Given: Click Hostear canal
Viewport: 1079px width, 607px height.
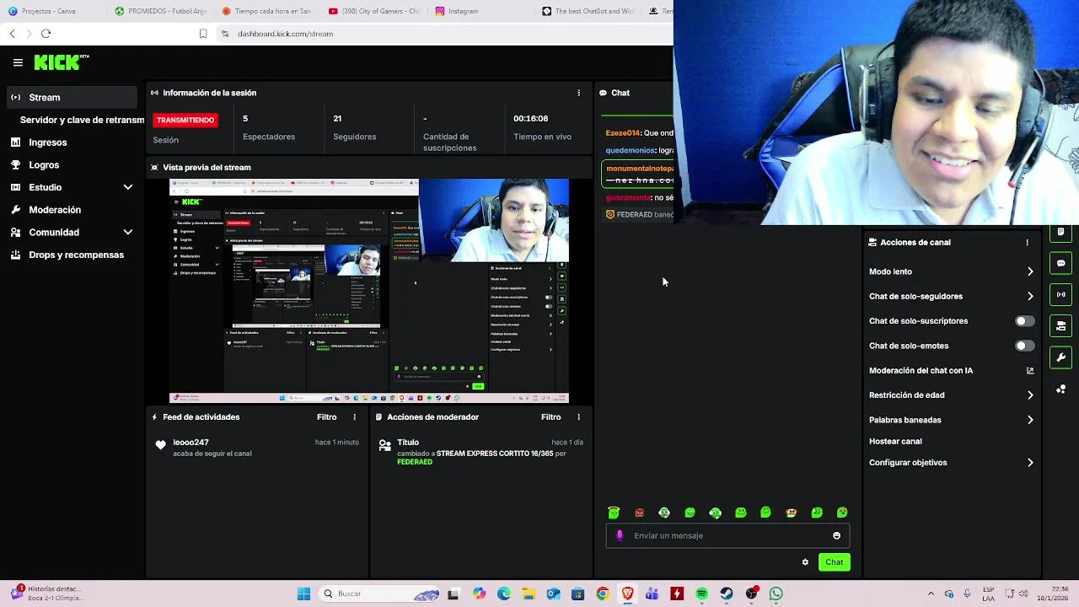Looking at the screenshot, I should click(x=895, y=441).
